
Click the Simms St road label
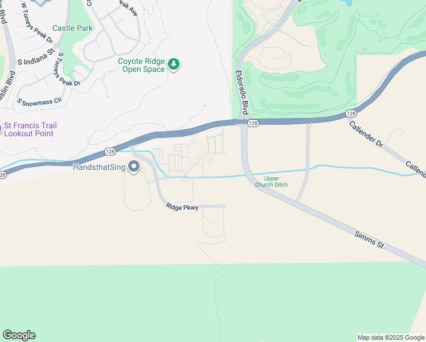tap(369, 240)
